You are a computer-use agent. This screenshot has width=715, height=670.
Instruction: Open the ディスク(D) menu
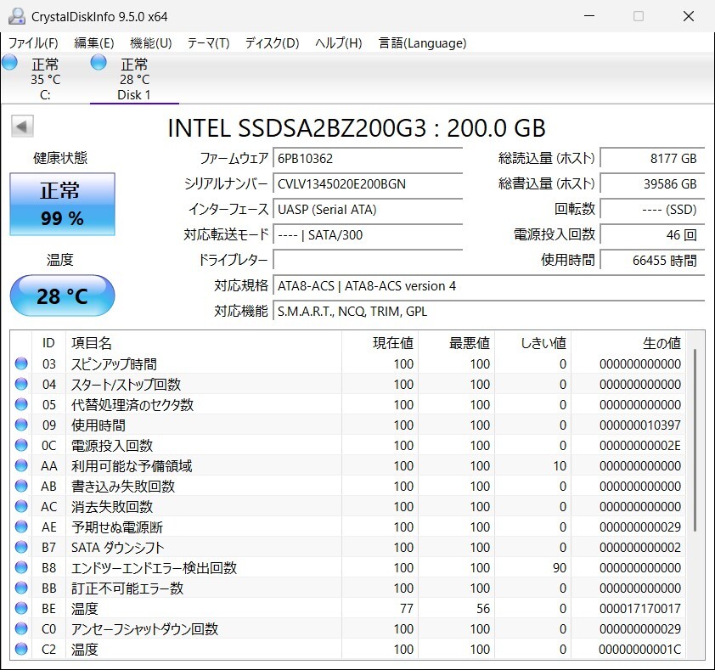(x=272, y=43)
